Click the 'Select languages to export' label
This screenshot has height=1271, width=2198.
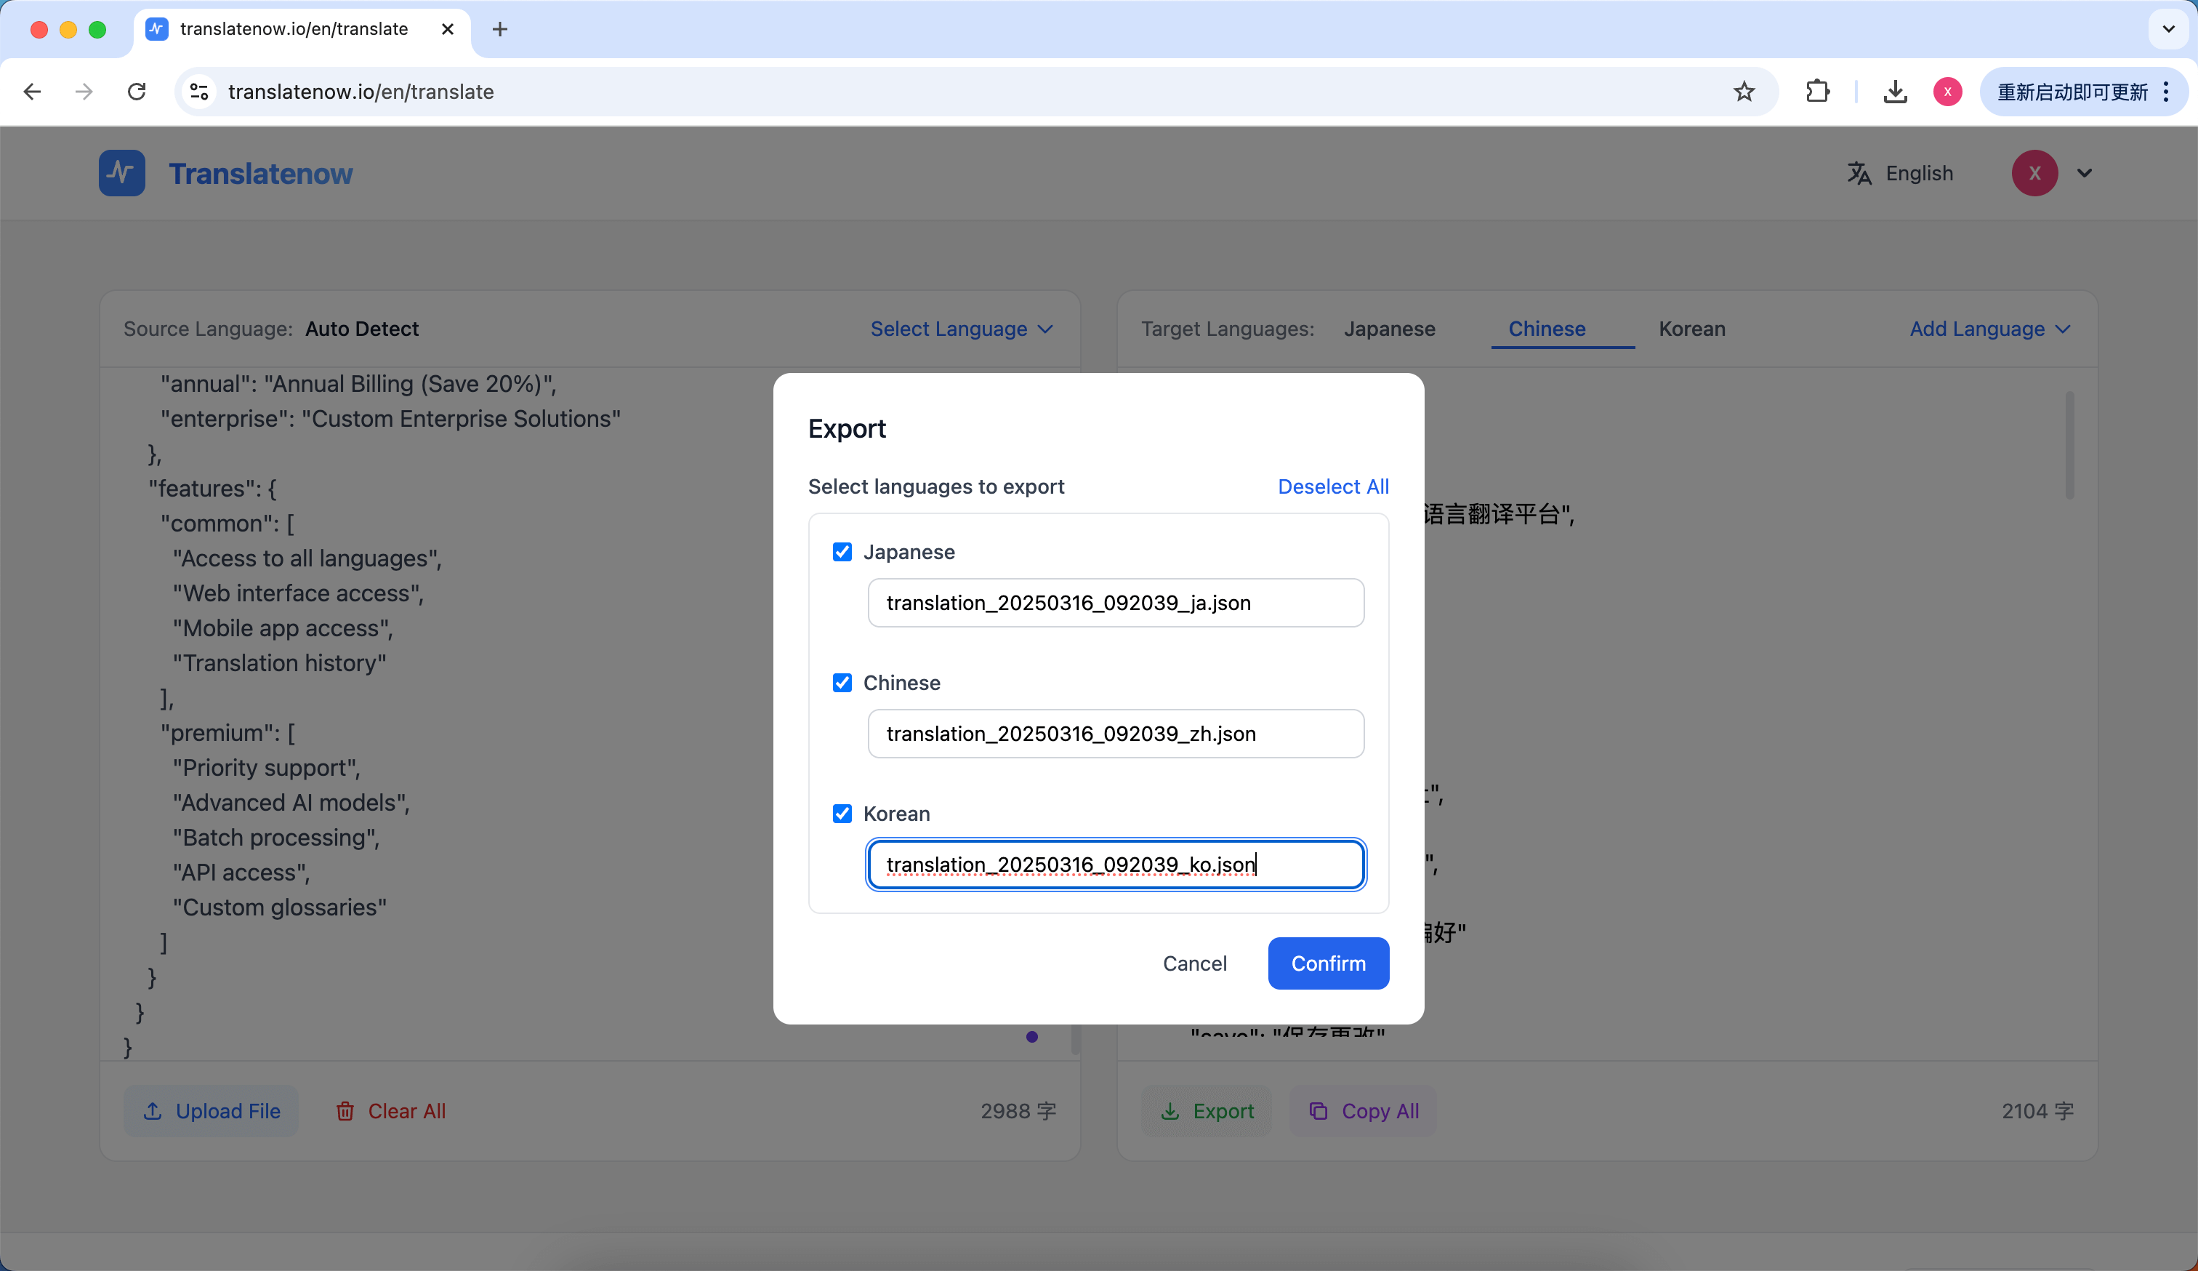936,486
